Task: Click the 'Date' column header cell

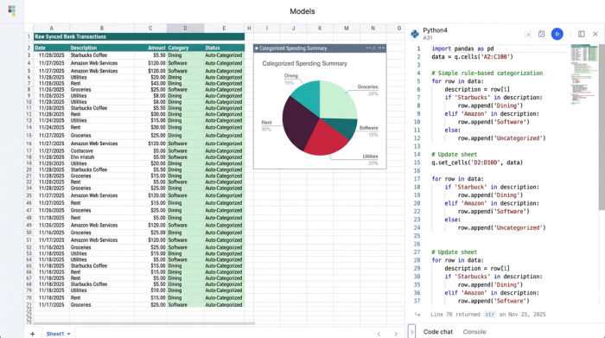Action: click(x=51, y=48)
